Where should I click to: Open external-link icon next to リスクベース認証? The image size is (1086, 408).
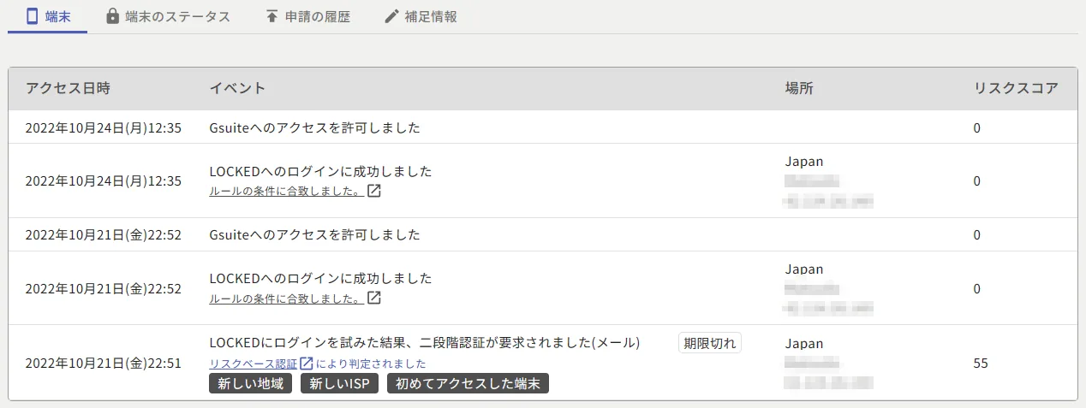click(307, 364)
